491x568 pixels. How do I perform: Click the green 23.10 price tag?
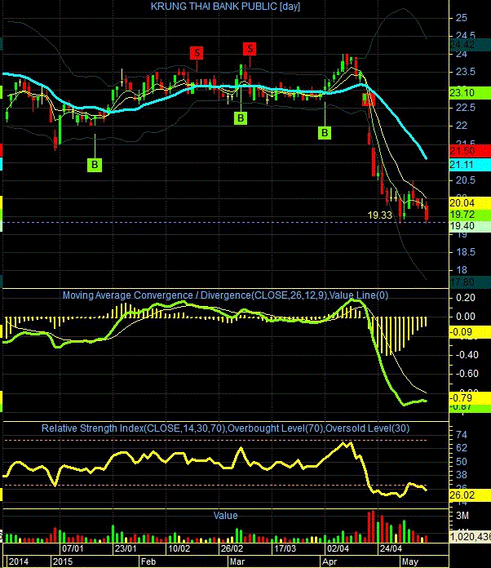click(x=470, y=93)
